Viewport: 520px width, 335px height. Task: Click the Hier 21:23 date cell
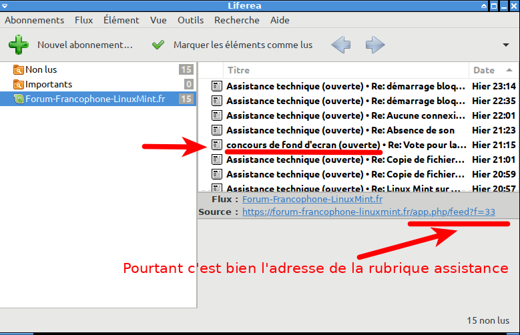point(494,130)
